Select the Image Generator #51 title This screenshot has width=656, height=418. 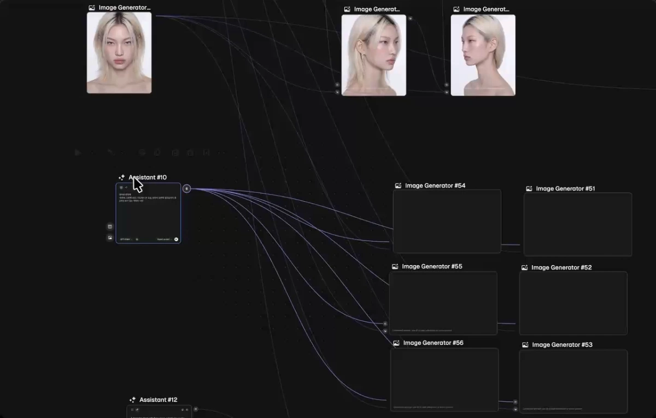pyautogui.click(x=565, y=189)
